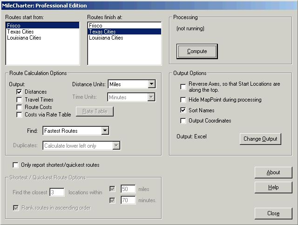Toggle Reverse Axes checkbox
298x225 pixels.
[183, 87]
